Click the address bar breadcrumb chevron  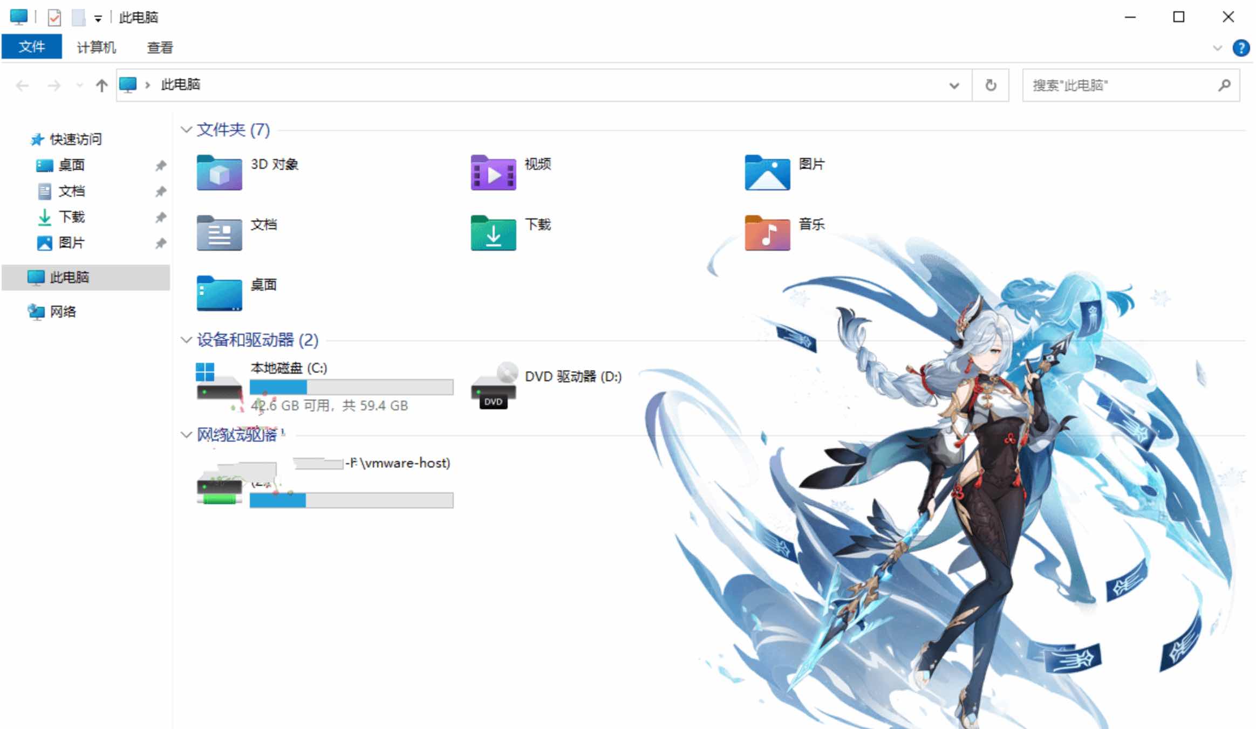coord(147,85)
